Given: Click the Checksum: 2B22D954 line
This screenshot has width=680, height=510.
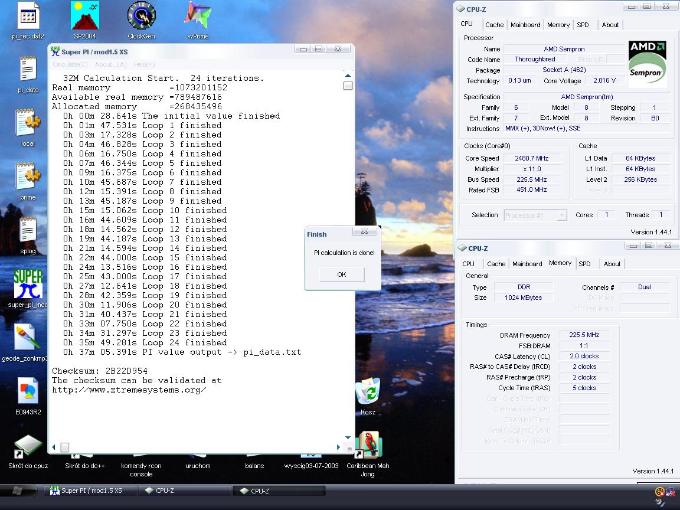Looking at the screenshot, I should coord(100,371).
